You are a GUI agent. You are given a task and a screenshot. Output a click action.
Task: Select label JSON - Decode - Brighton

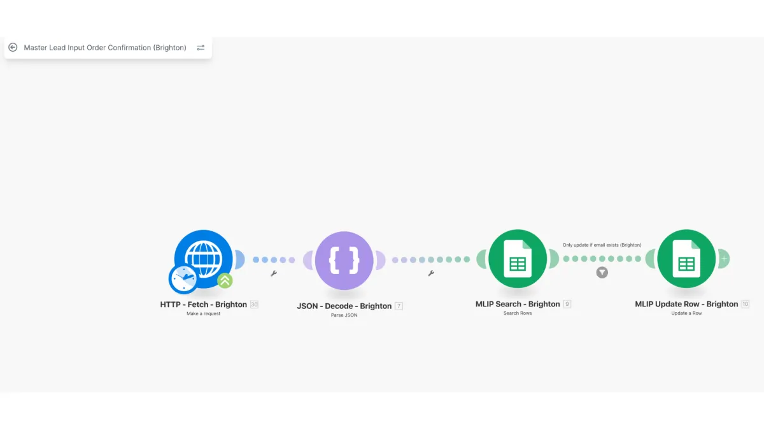344,306
